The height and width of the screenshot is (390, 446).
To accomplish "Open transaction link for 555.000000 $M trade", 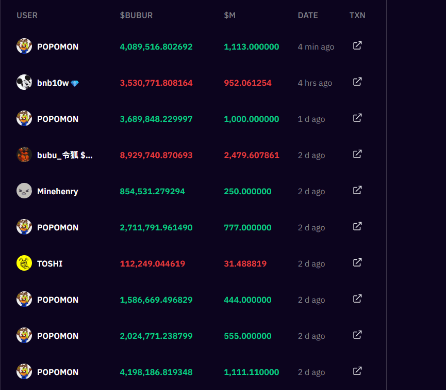I will coord(357,335).
